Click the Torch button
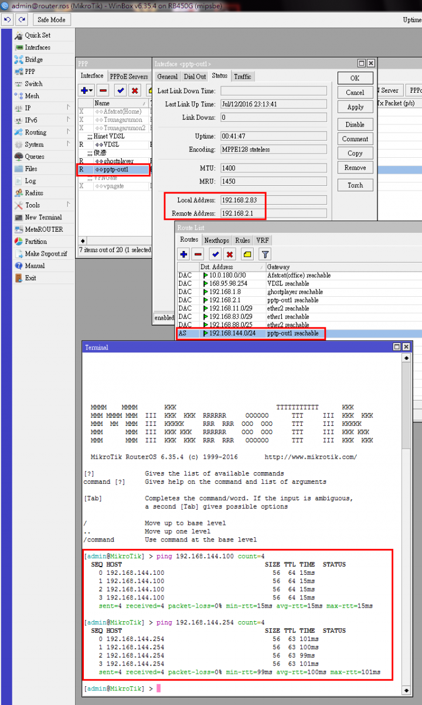 pos(355,185)
